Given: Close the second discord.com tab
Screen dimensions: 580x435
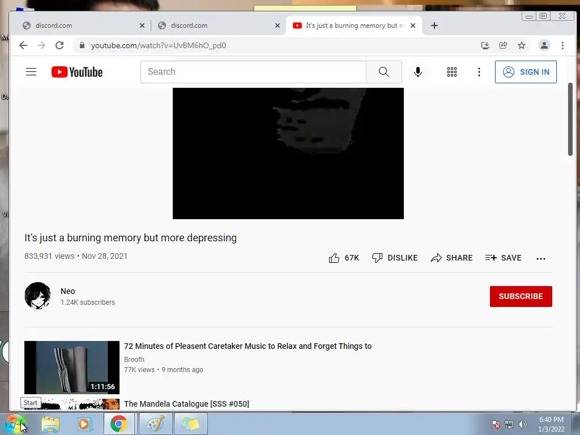Looking at the screenshot, I should (278, 25).
